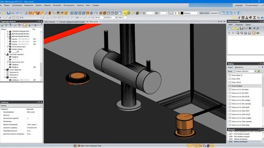Viewport: 264px width, 148px height.
Task: Open the Группировка menu
Action: coord(17,5)
